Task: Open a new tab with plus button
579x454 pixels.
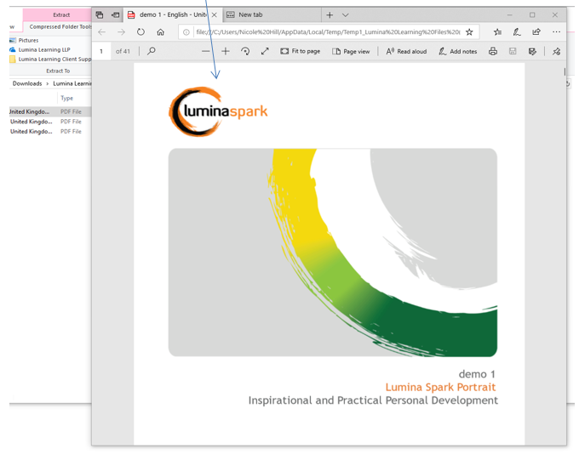Action: (330, 14)
